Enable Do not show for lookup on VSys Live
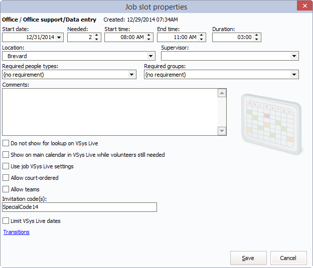The height and width of the screenshot is (268, 313). [x=6, y=143]
